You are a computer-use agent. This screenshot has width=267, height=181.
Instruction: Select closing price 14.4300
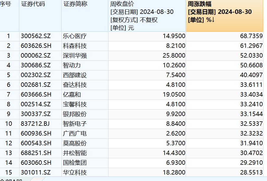(x=174, y=153)
